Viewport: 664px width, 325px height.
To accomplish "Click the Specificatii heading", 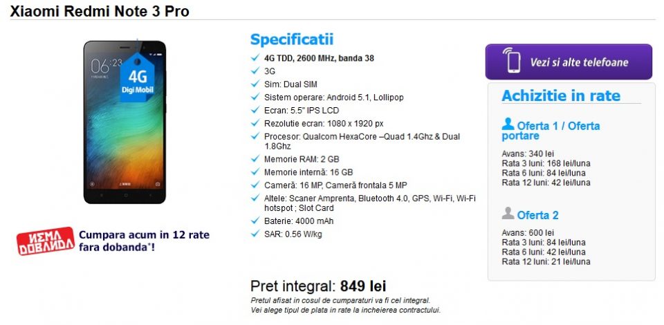I will coord(291,39).
